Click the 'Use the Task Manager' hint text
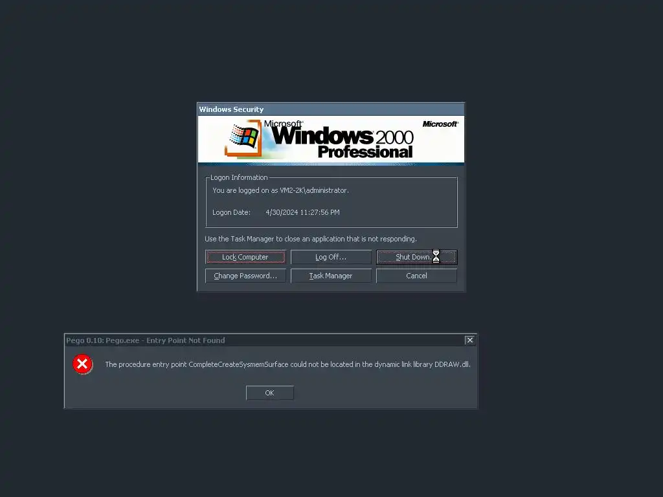Image resolution: width=663 pixels, height=497 pixels. 311,239
